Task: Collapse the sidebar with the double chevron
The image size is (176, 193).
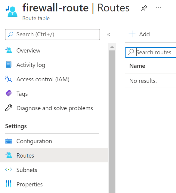Action: (109, 35)
